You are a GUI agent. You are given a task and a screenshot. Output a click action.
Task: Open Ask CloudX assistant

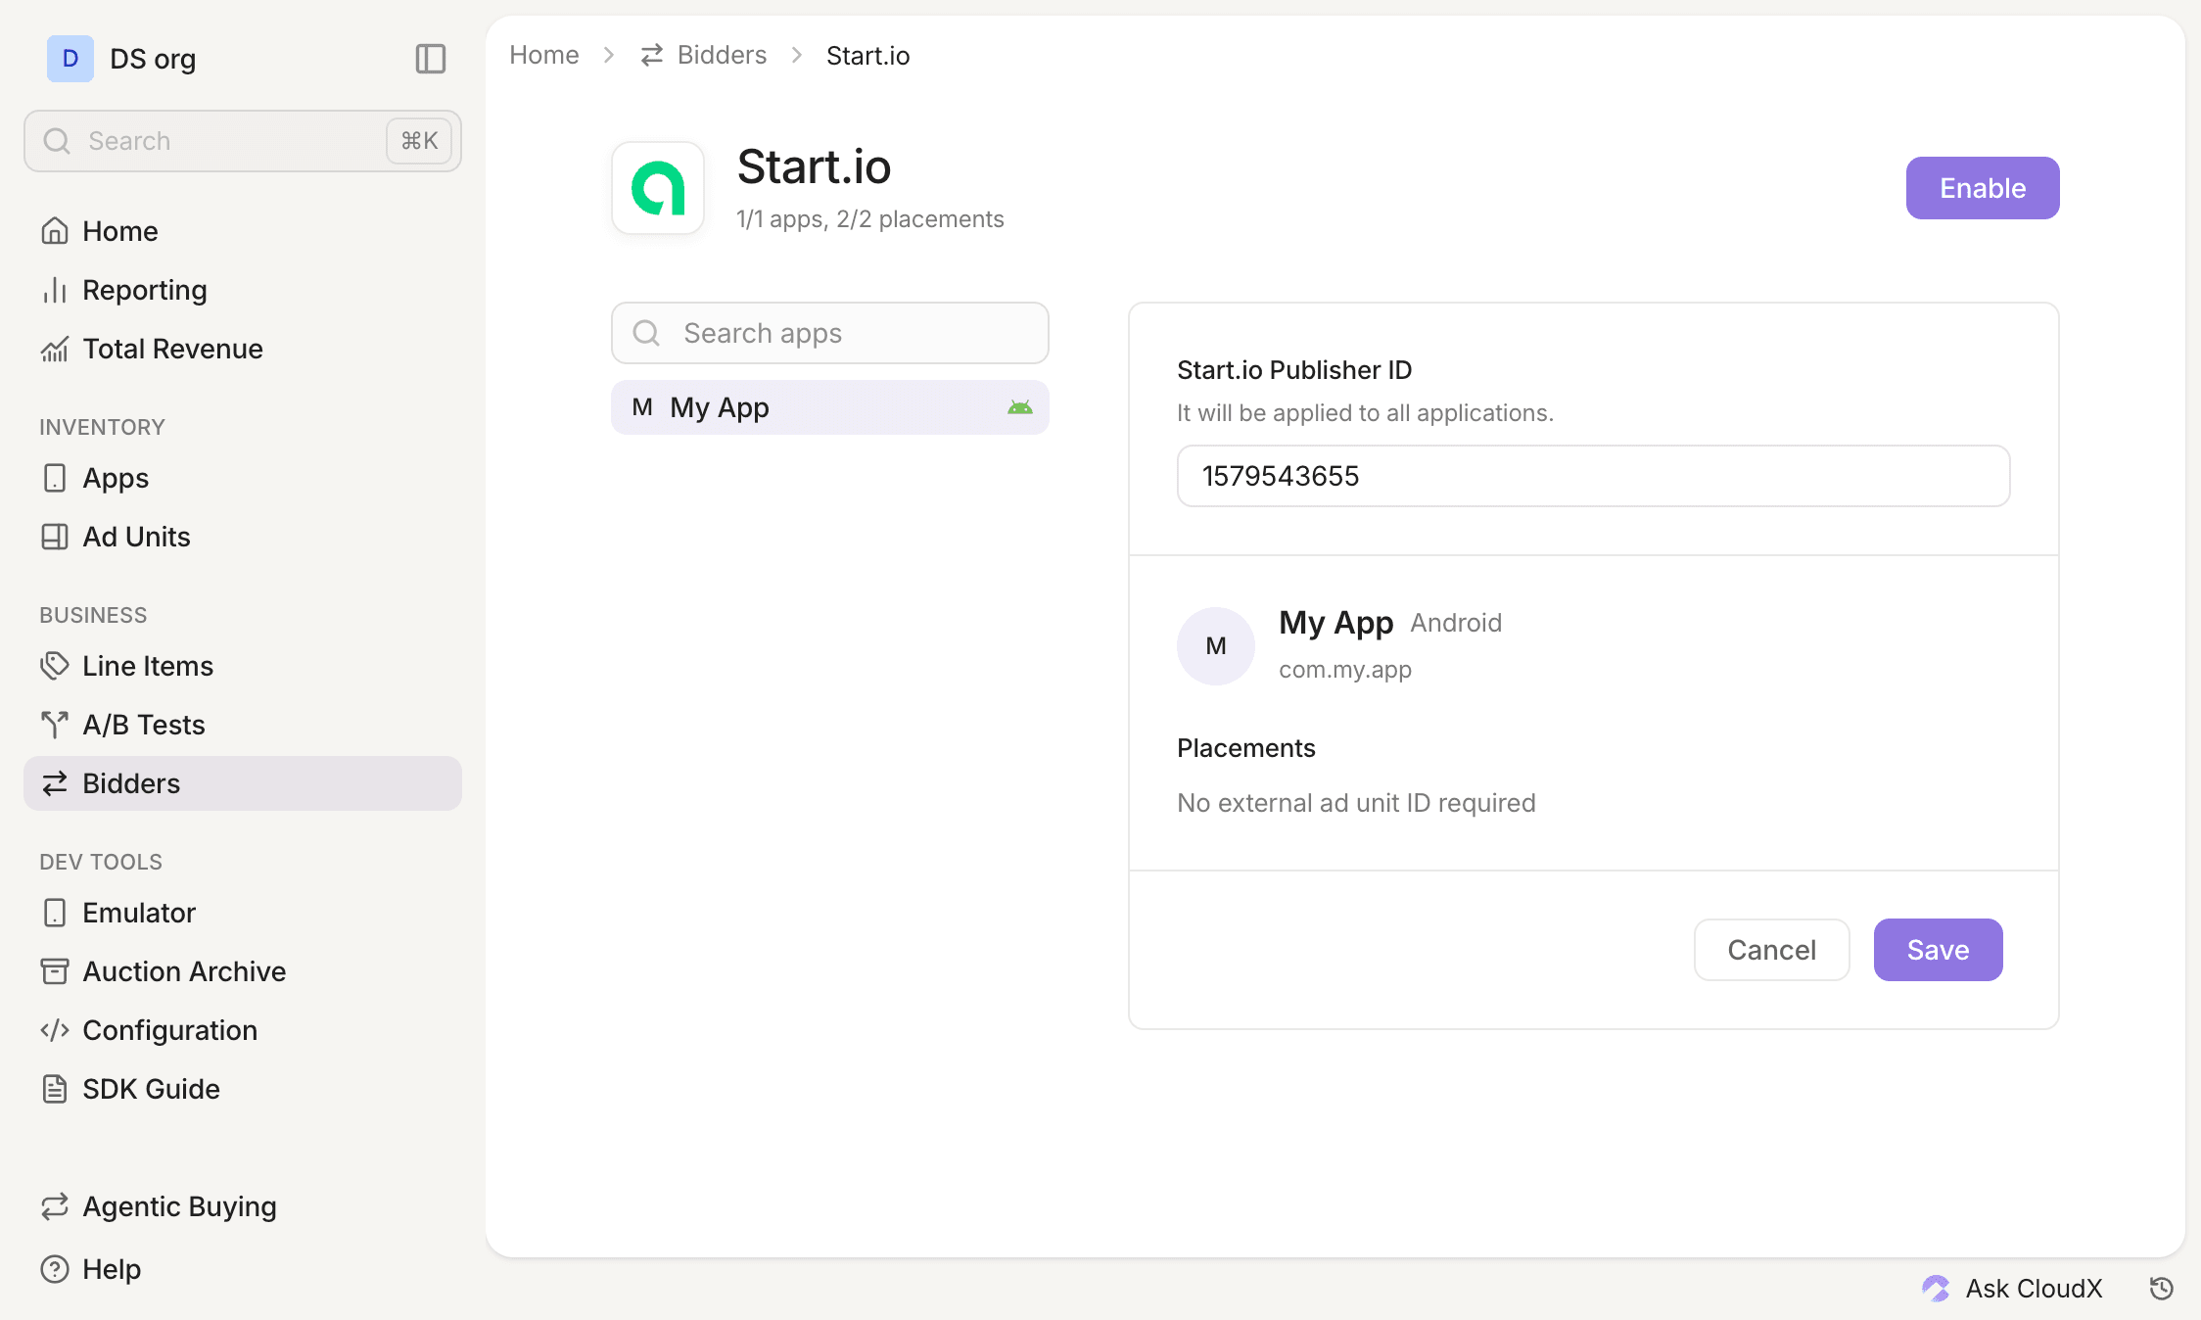tap(2013, 1289)
